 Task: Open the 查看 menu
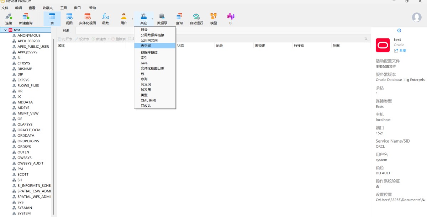pyautogui.click(x=32, y=8)
